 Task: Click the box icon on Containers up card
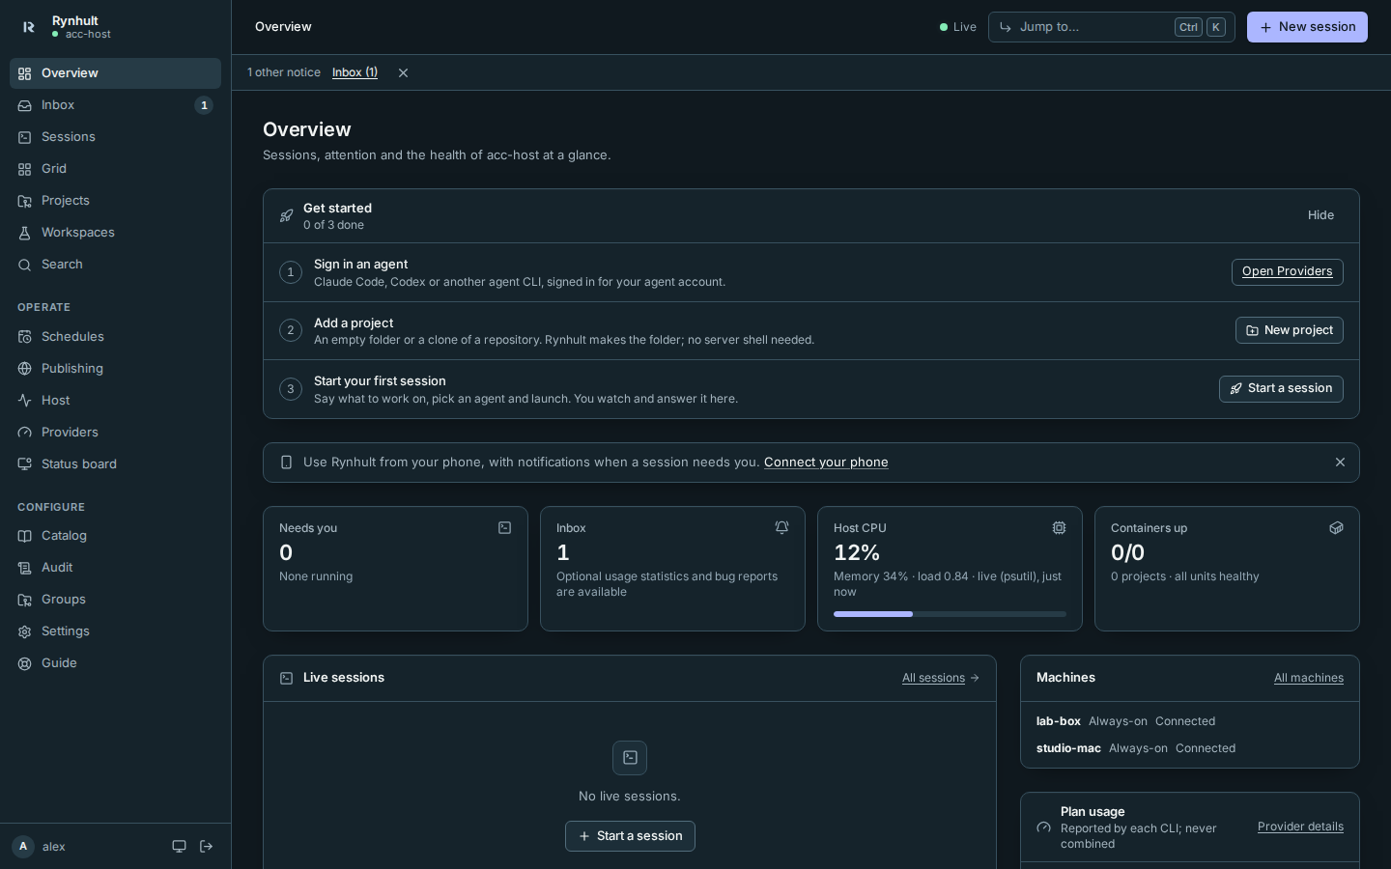(1336, 528)
